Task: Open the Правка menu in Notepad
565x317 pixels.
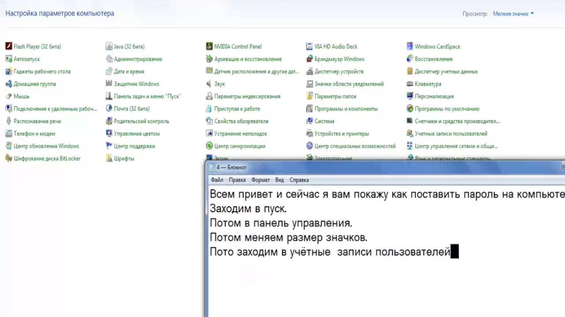Action: [x=237, y=180]
